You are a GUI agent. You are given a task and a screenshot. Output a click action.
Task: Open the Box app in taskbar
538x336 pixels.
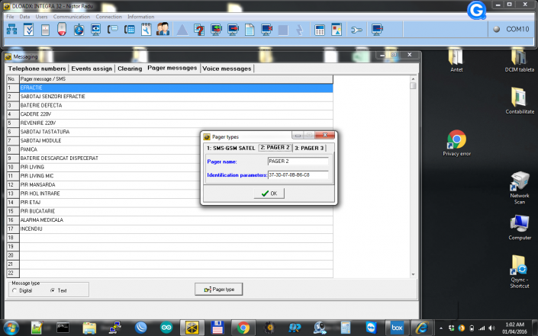[397, 328]
